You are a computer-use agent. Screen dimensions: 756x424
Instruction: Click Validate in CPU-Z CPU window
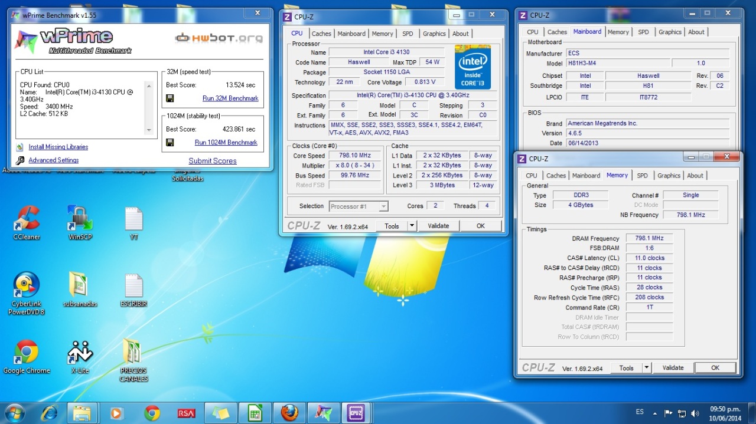click(x=438, y=226)
